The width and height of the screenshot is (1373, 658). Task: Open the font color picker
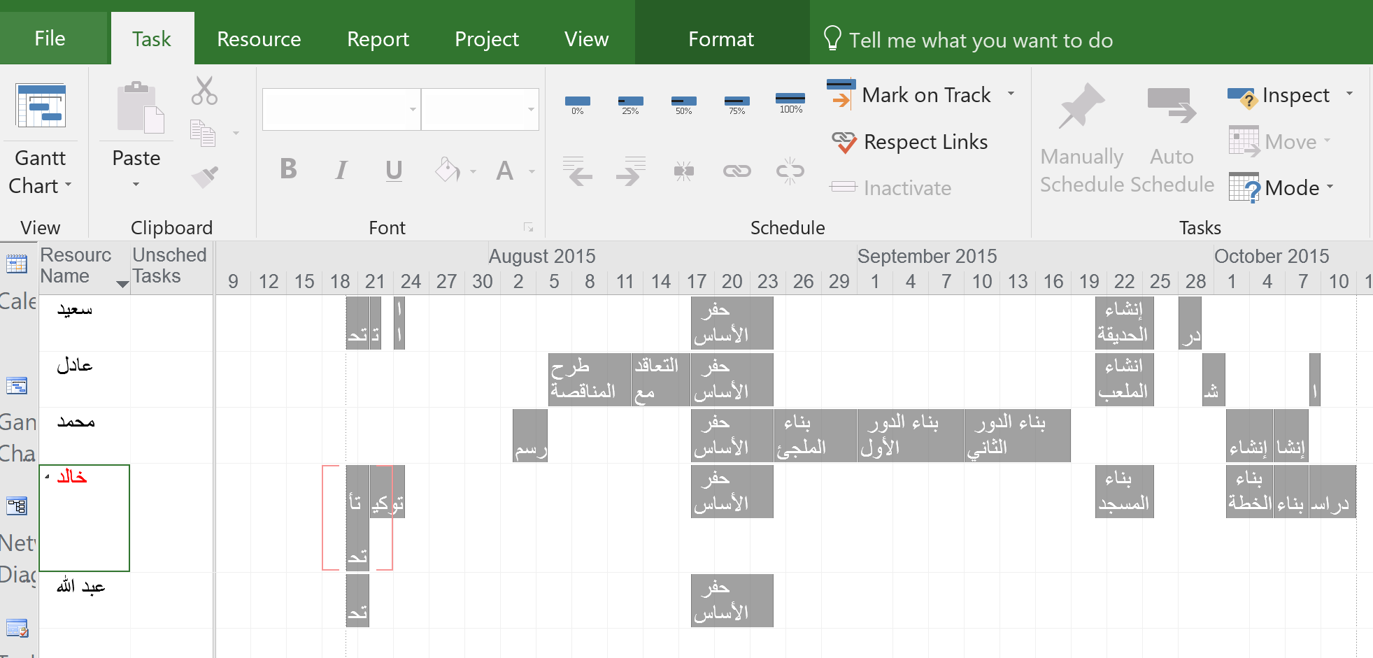pos(532,171)
